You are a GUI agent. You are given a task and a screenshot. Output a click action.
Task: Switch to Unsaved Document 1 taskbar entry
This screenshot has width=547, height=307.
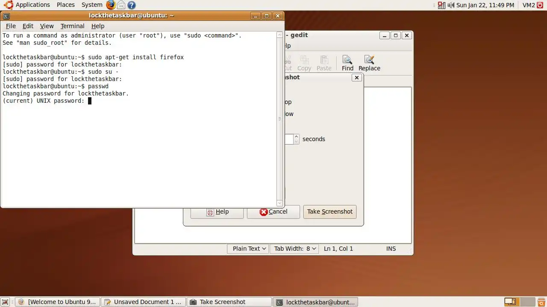click(x=144, y=302)
